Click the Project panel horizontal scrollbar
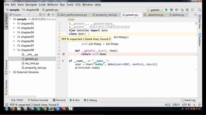This screenshot has height=115, width=206. 22,96
